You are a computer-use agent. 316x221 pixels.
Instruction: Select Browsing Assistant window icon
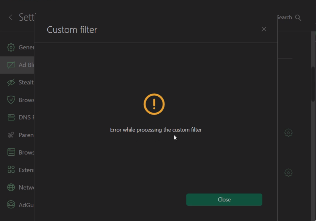tap(11, 152)
